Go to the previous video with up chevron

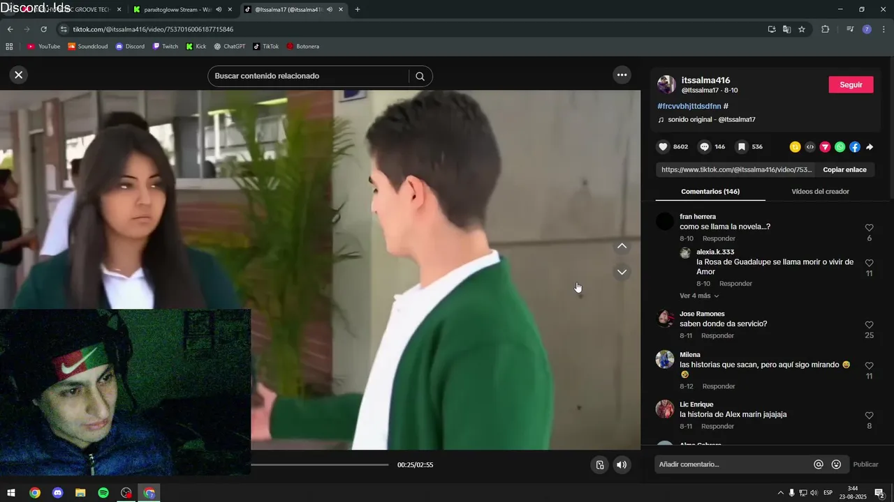click(x=622, y=246)
